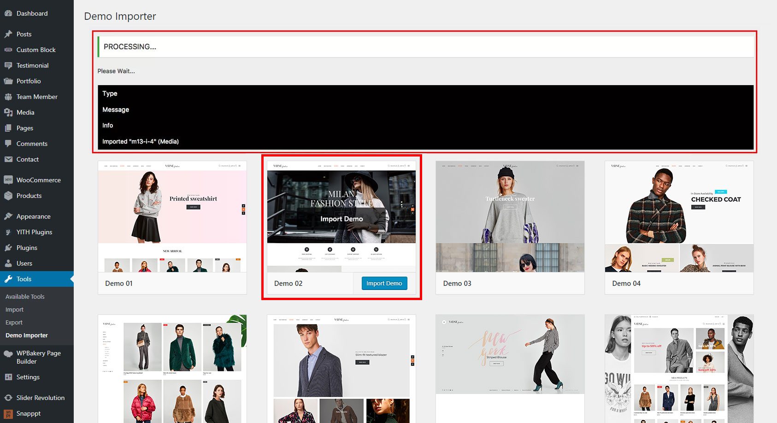The height and width of the screenshot is (423, 777).
Task: Click the Plugins plug icon
Action: click(x=8, y=248)
